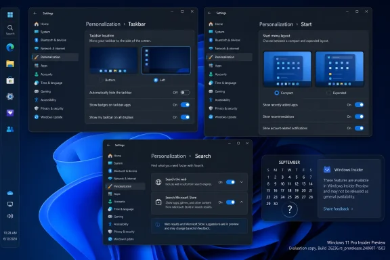The height and width of the screenshot is (260, 390).
Task: Click the info icon in preview notice
Action: [x=158, y=225]
